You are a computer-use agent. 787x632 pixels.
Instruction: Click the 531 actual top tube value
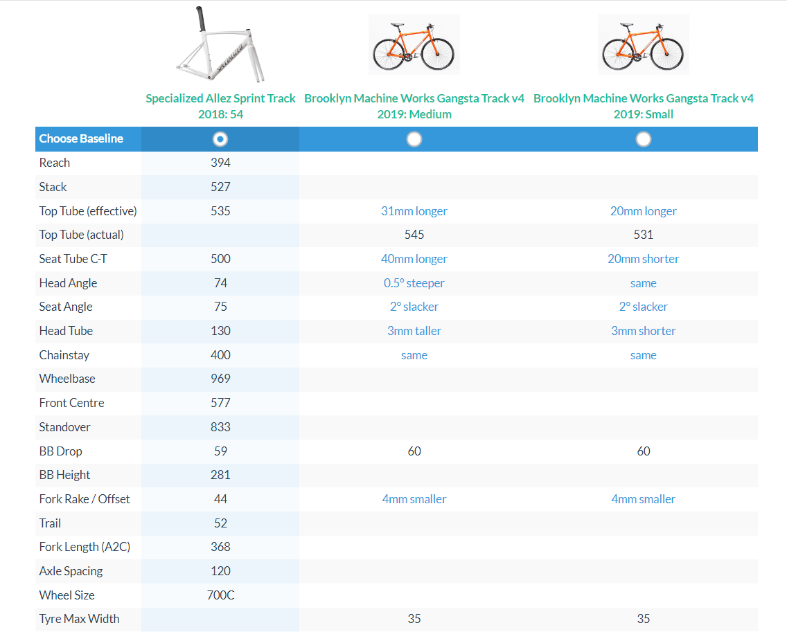(x=644, y=235)
